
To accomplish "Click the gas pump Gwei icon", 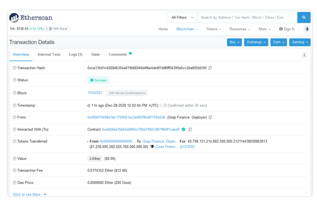I will 51,29.
